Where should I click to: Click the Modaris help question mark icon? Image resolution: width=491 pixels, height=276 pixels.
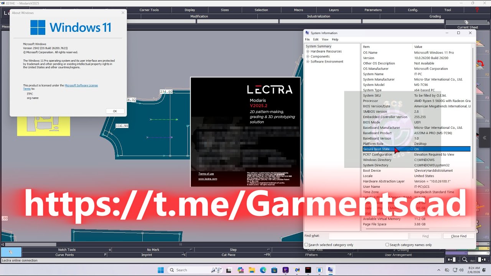tap(477, 10)
